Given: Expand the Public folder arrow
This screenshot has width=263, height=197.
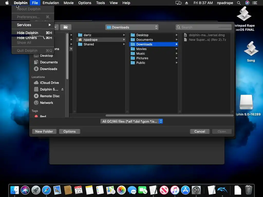Looking at the screenshot, I should (x=177, y=63).
